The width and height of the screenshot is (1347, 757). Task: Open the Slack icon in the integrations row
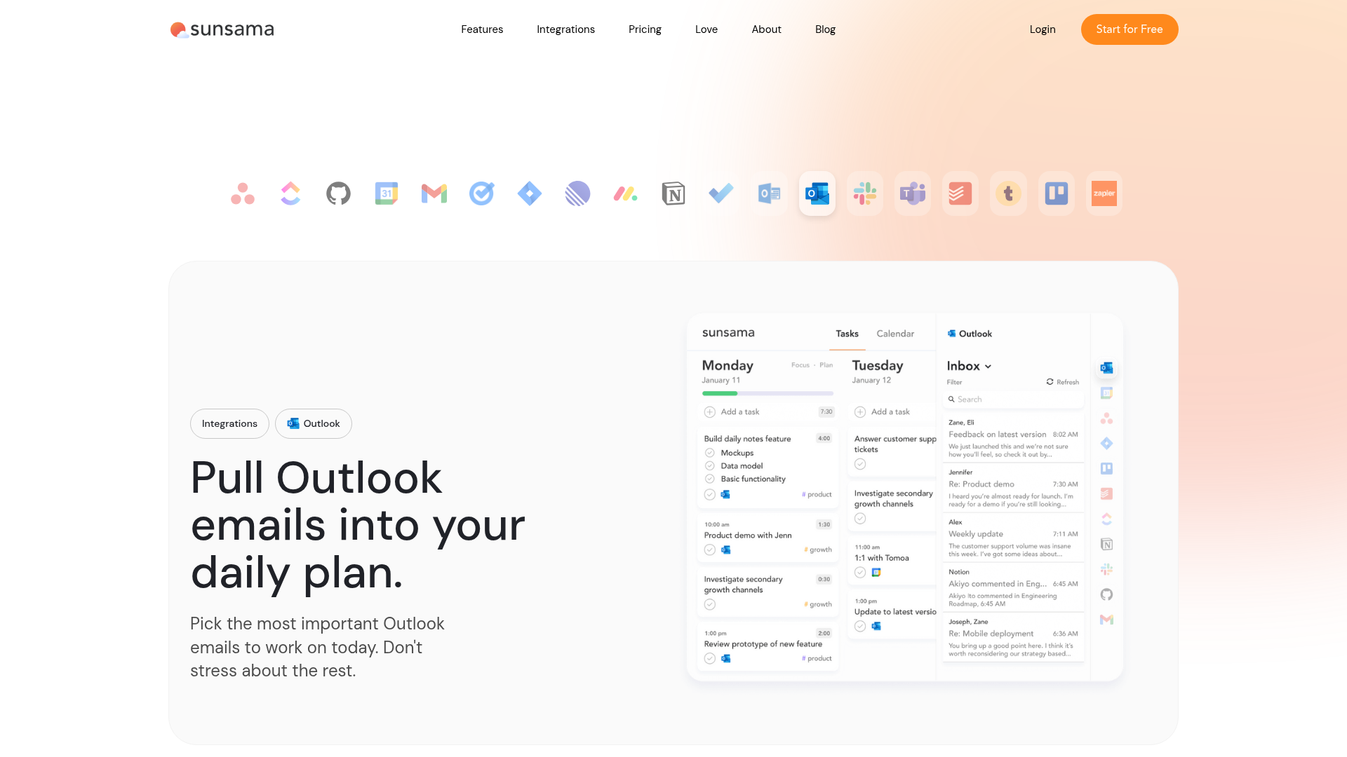pos(865,193)
